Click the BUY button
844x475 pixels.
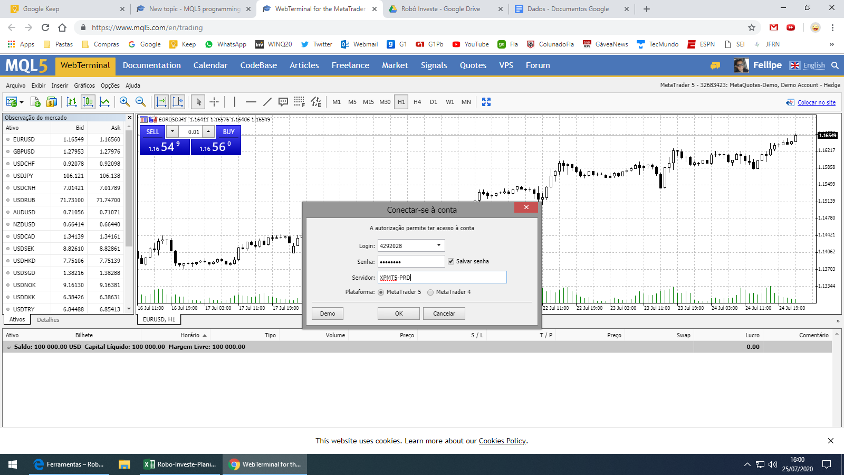tap(228, 131)
